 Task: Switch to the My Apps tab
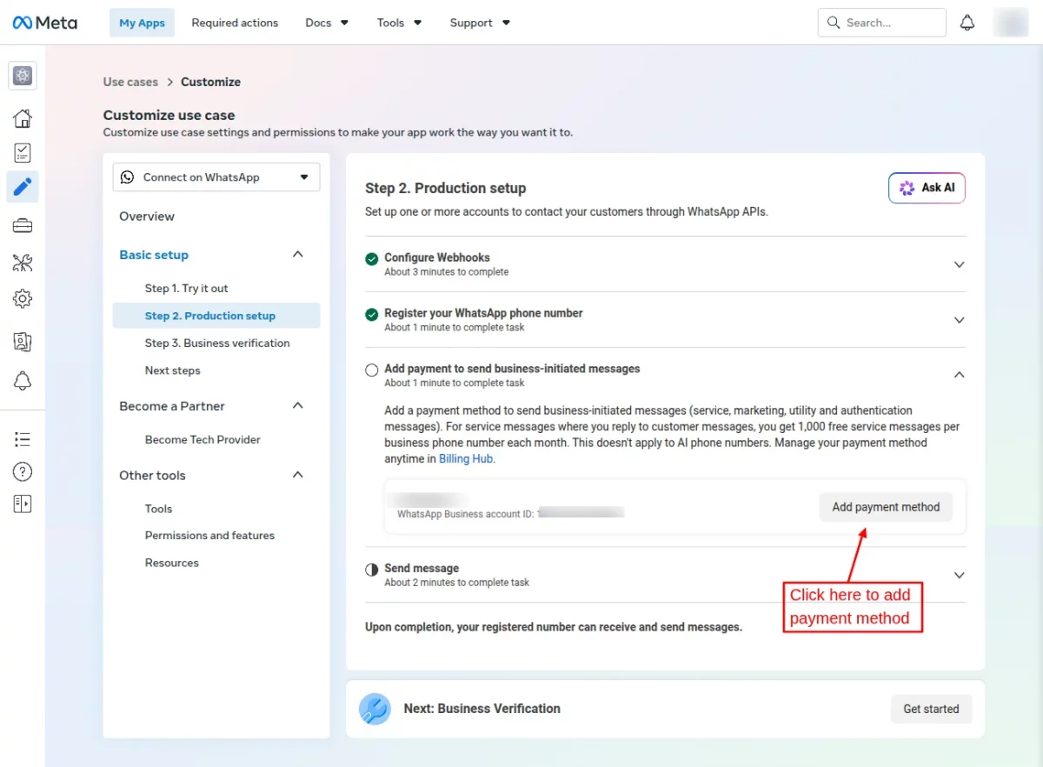[x=142, y=23]
